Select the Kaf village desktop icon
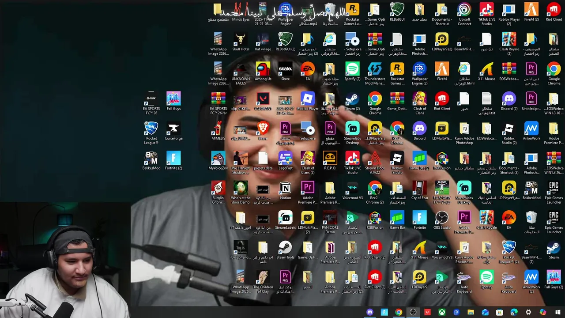Viewport: 565px width, 318px height. [263, 42]
